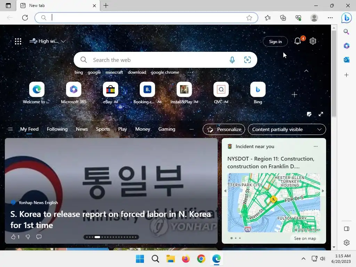Open Browser essentials heart icon
The width and height of the screenshot is (356, 267).
pos(298,18)
